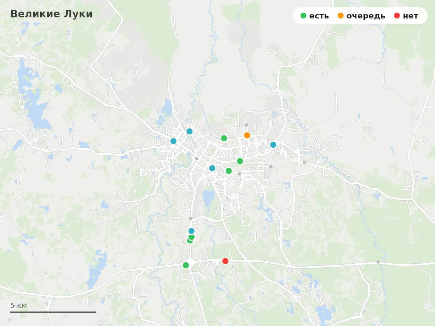Click the 'Великие Луки' map title
The height and width of the screenshot is (326, 435).
[51, 14]
